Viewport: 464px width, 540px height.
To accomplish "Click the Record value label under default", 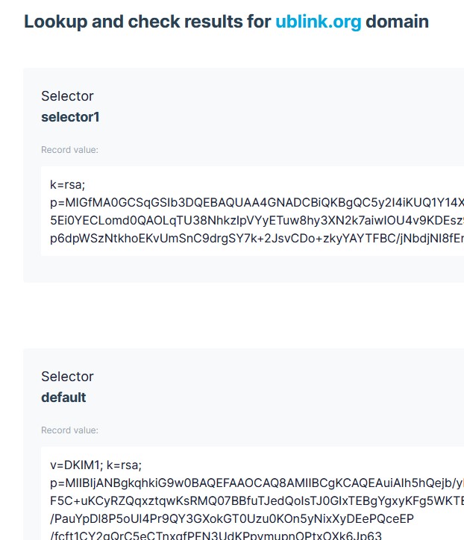I will click(x=69, y=430).
